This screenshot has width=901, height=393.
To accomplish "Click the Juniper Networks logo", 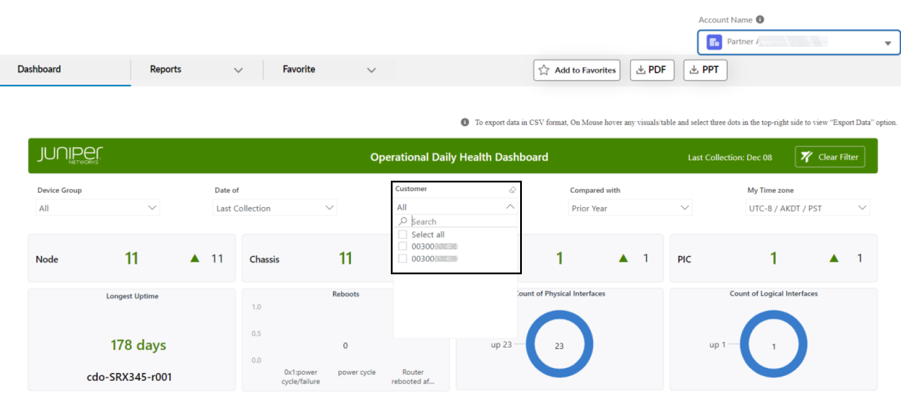I will click(70, 156).
